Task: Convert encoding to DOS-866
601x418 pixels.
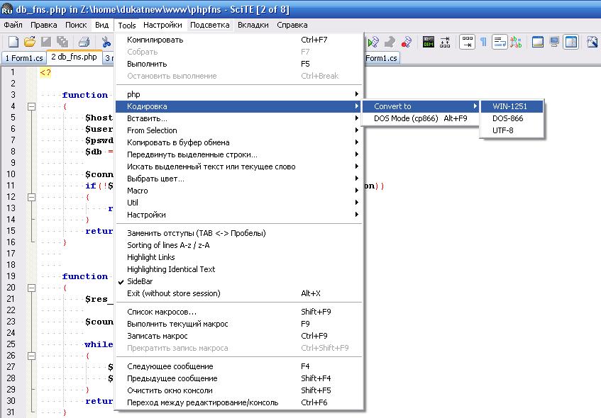Action: 512,118
